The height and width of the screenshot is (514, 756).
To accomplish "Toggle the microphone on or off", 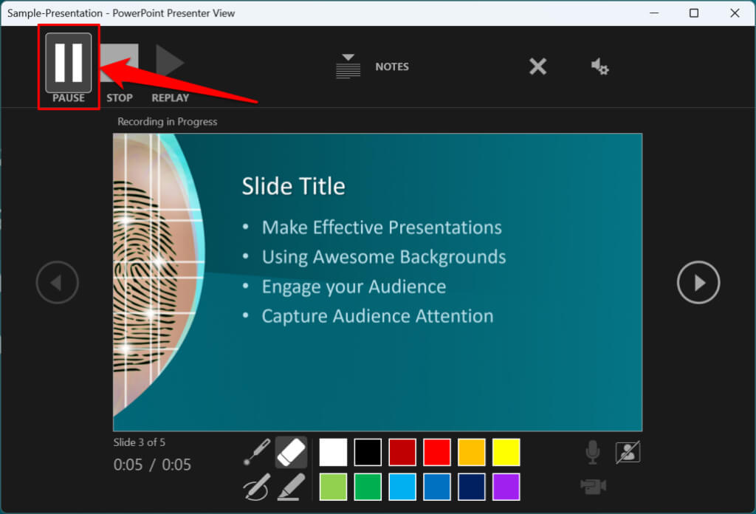I will [x=592, y=452].
